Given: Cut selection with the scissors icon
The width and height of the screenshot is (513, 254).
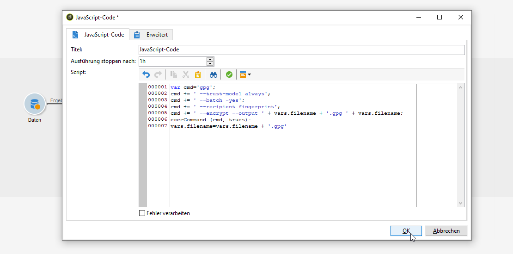Looking at the screenshot, I should pyautogui.click(x=186, y=74).
